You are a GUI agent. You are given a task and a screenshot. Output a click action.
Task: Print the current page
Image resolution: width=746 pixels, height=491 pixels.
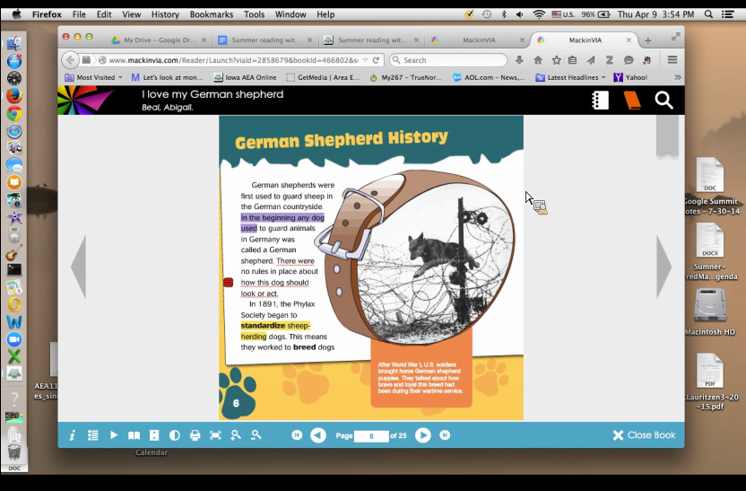point(195,435)
